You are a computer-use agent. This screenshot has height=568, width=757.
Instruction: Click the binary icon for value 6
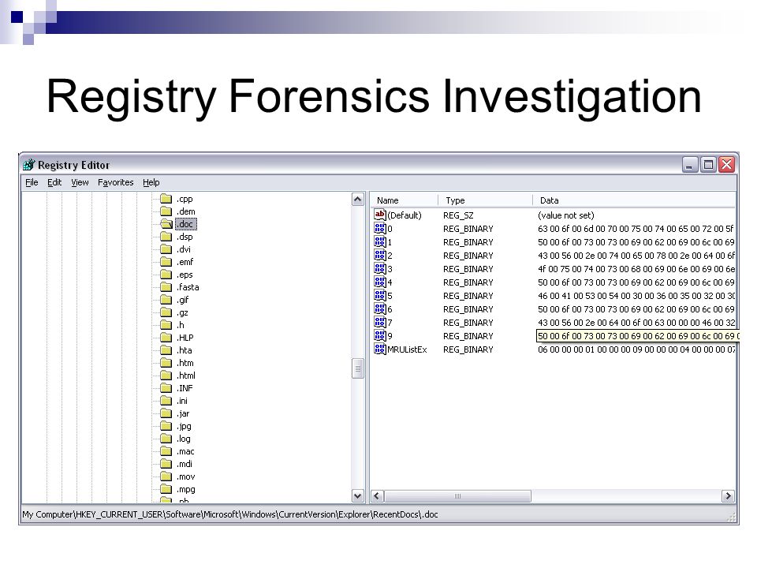coord(380,308)
